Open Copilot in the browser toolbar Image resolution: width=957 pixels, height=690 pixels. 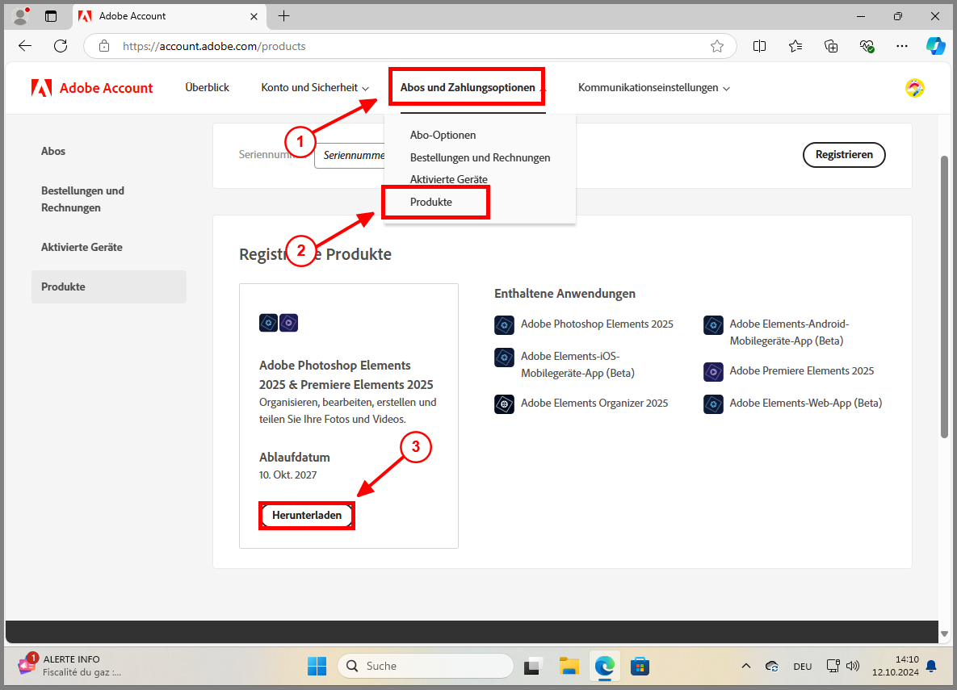(x=935, y=46)
